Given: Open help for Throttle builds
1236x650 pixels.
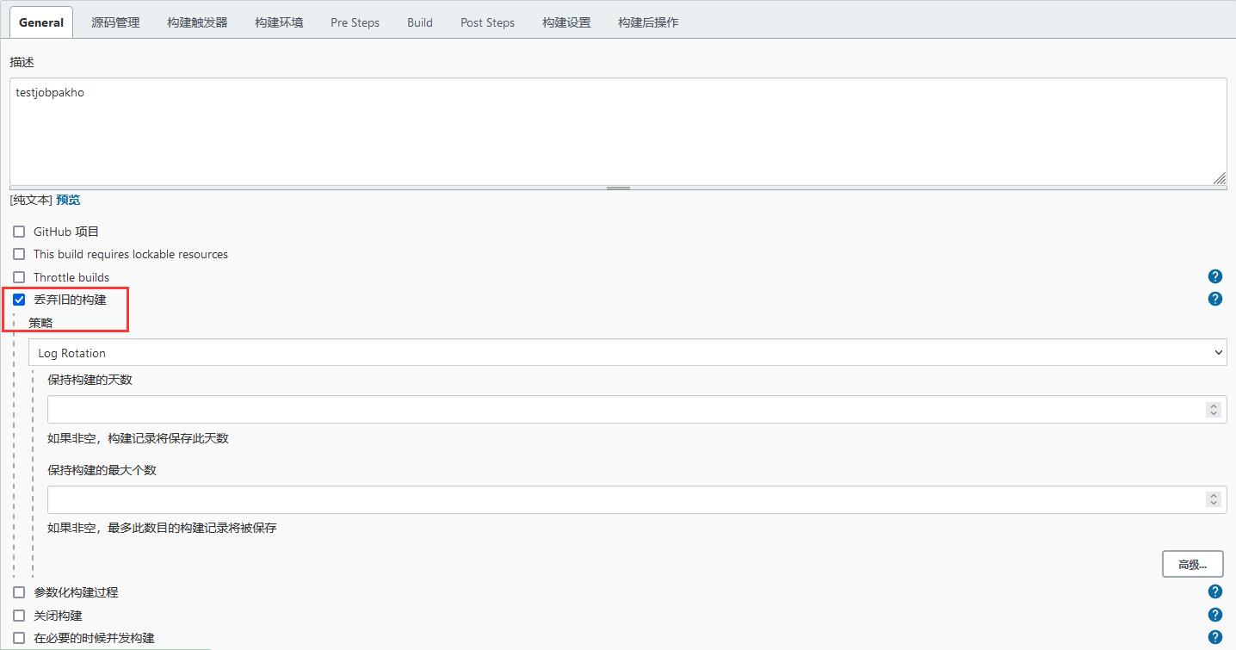Looking at the screenshot, I should pyautogui.click(x=1214, y=276).
